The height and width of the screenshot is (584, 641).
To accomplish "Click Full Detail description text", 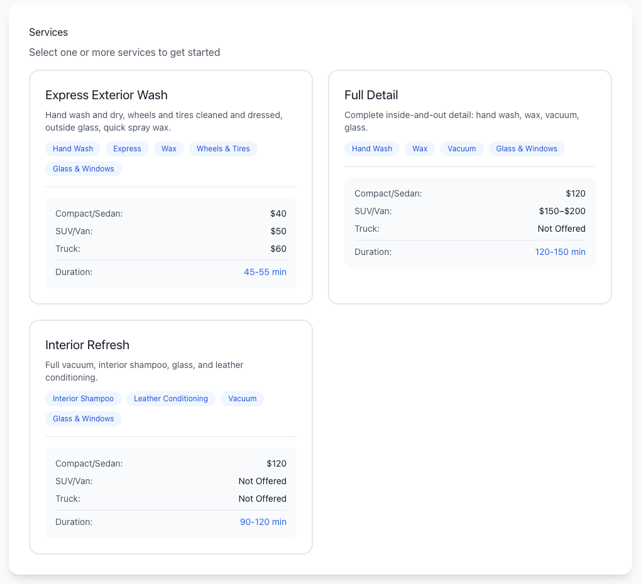I will coord(461,121).
